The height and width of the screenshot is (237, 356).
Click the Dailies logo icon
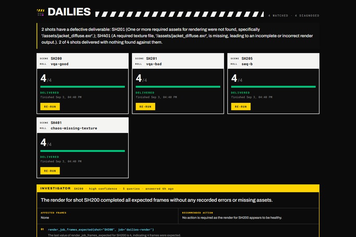[x=40, y=12]
